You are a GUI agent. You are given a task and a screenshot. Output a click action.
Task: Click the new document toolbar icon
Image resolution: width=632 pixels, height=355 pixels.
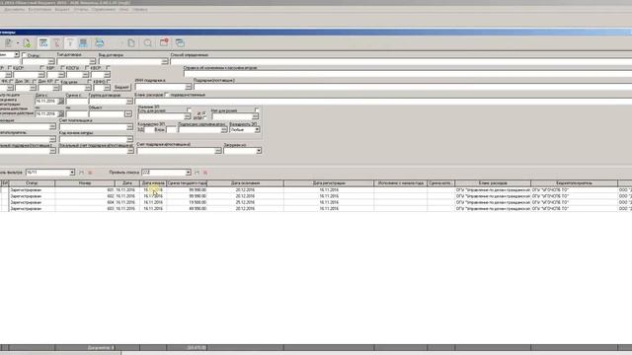tap(9, 43)
